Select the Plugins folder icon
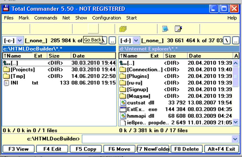The width and height of the screenshot is (242, 157). point(123,76)
